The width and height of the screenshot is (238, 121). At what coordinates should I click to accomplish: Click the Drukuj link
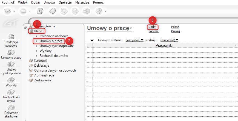[176, 31]
